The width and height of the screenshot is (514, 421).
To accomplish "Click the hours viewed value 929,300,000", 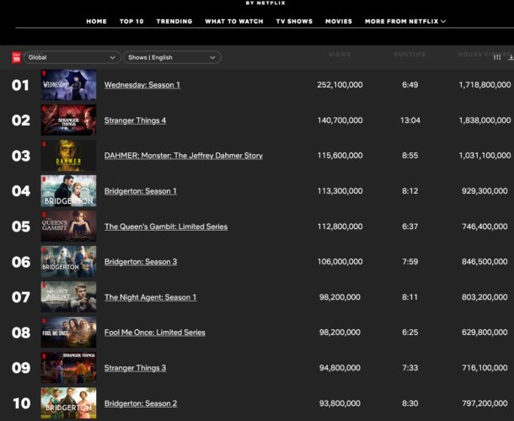I will (485, 191).
